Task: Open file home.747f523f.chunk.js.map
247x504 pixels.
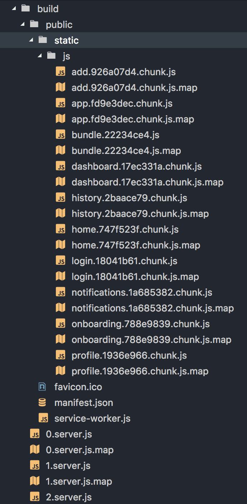Action: 136,245
